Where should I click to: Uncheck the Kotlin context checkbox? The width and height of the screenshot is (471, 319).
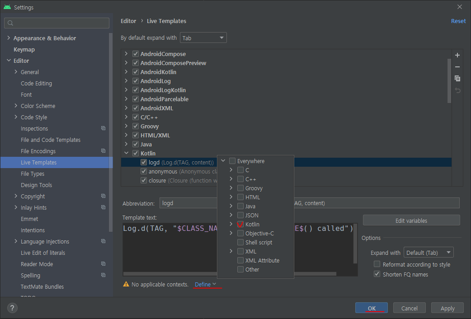point(240,225)
